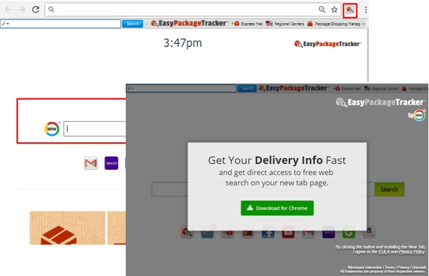429x276 pixels.
Task: Click Regional Carriers in the dimmed overlay toolbar
Action: [382, 89]
